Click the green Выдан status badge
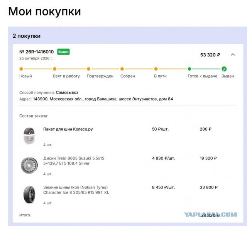 (x=63, y=52)
